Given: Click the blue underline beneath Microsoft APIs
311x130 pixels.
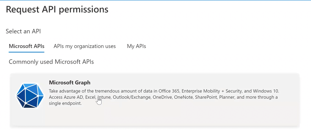Looking at the screenshot, I should 27,52.
